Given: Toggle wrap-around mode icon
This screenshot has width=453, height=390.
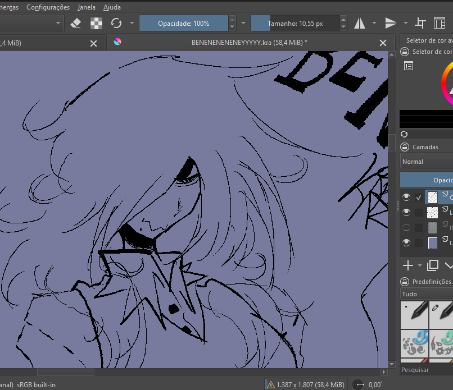Looking at the screenshot, I should [x=420, y=23].
